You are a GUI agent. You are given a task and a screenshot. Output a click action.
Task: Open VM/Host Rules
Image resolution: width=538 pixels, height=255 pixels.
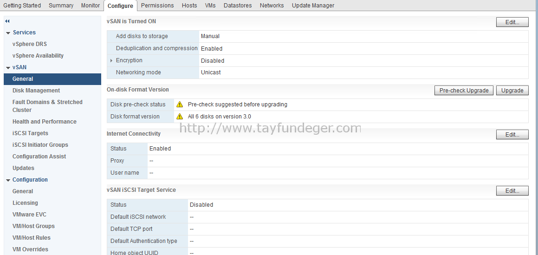(31, 238)
